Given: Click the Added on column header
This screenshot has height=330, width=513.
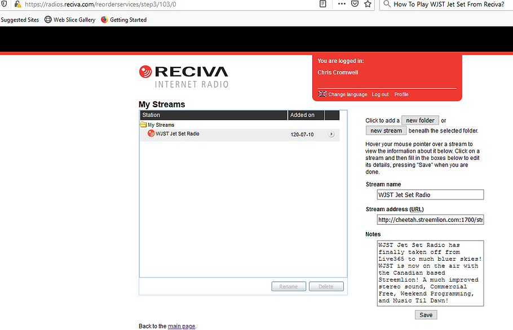Looking at the screenshot, I should 306,115.
